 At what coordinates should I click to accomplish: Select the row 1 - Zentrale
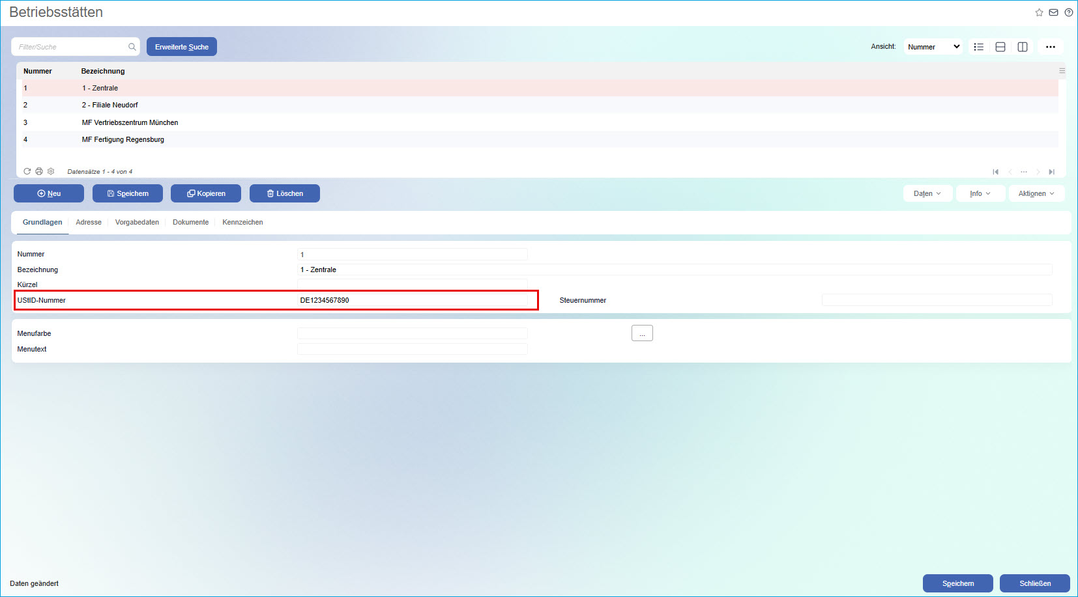540,88
